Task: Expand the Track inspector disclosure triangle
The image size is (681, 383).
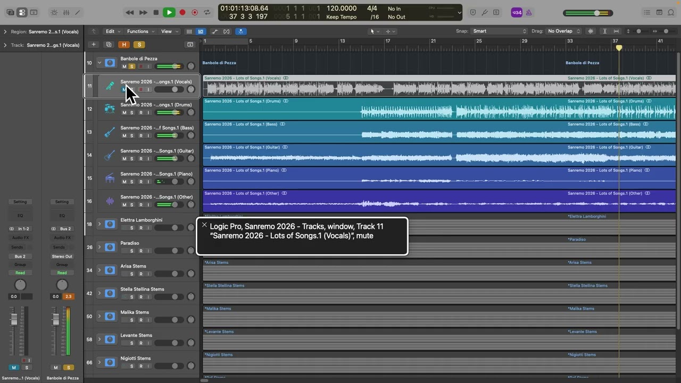Action: tap(5, 45)
